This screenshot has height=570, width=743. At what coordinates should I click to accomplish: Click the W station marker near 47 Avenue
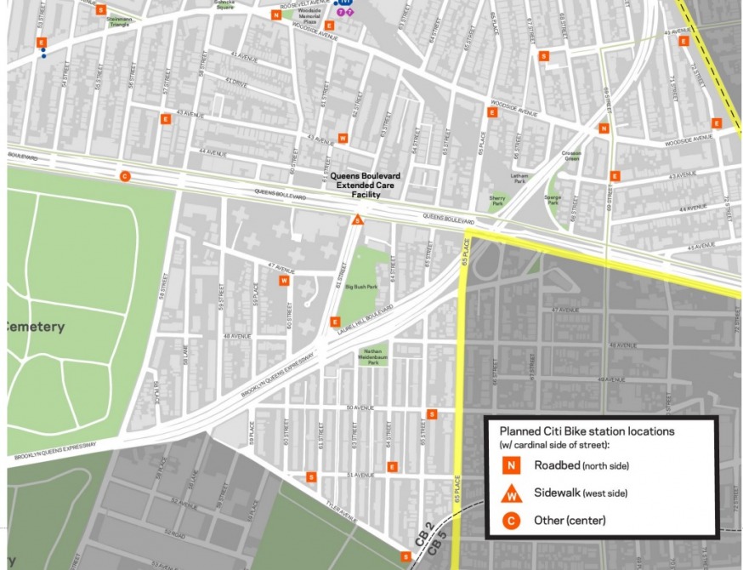[284, 280]
